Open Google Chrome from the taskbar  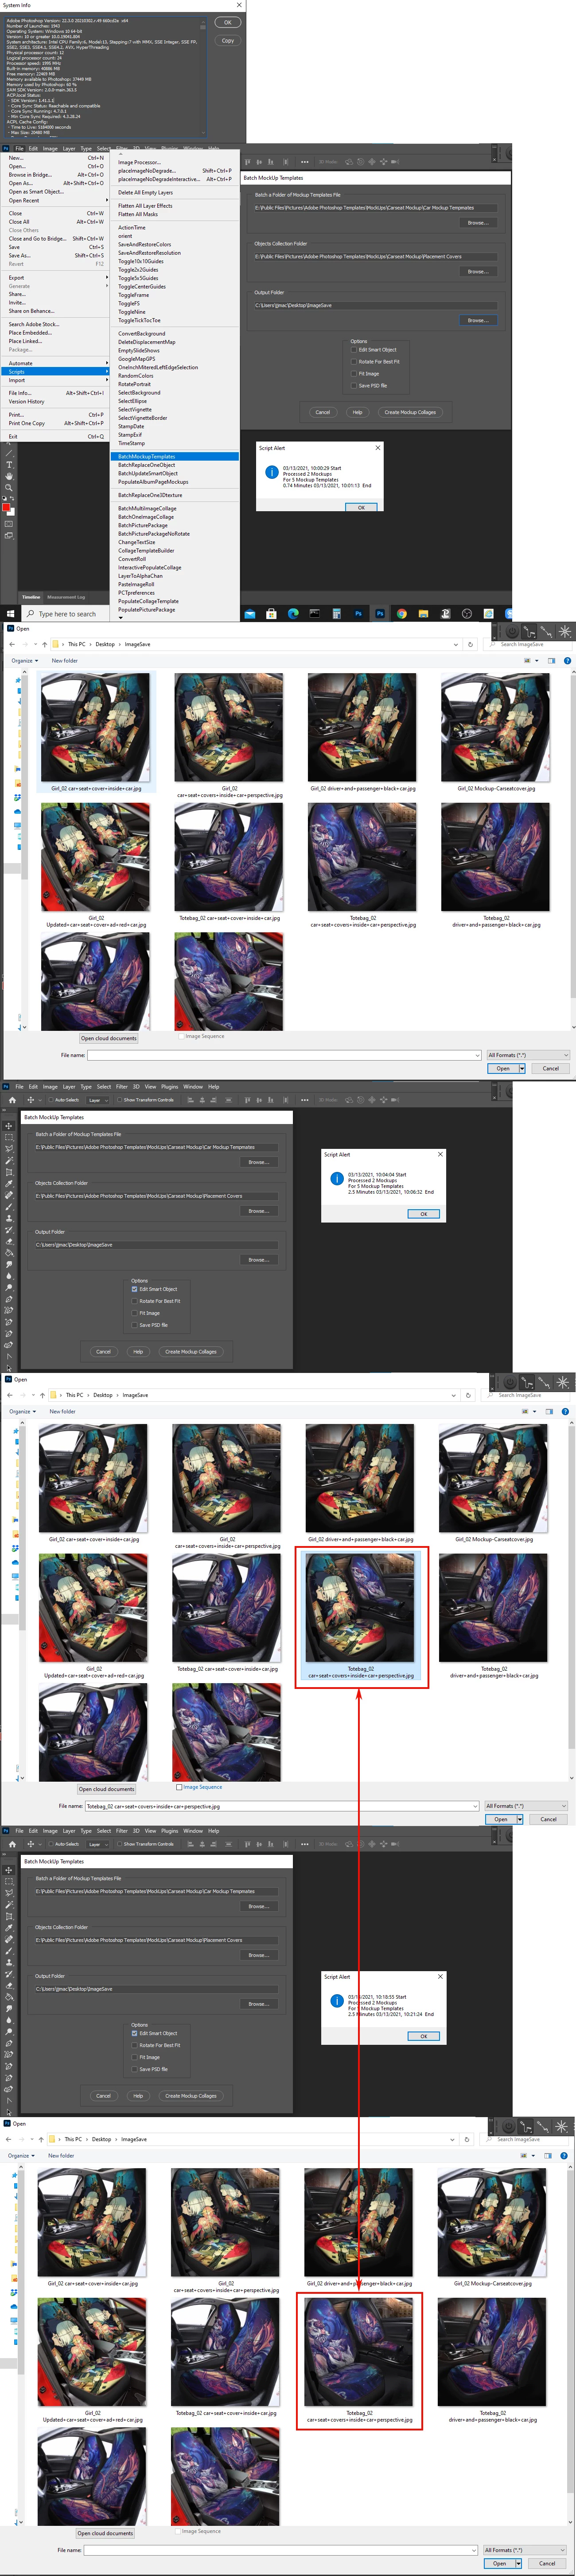coord(401,614)
